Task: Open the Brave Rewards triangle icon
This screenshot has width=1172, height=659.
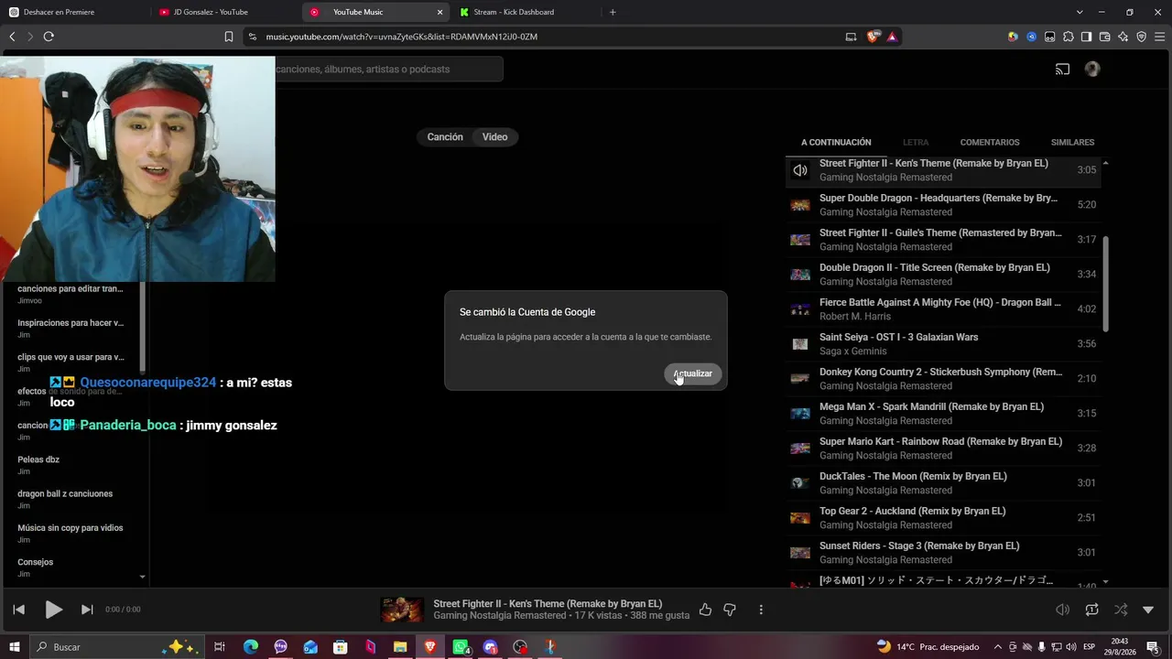Action: [892, 37]
